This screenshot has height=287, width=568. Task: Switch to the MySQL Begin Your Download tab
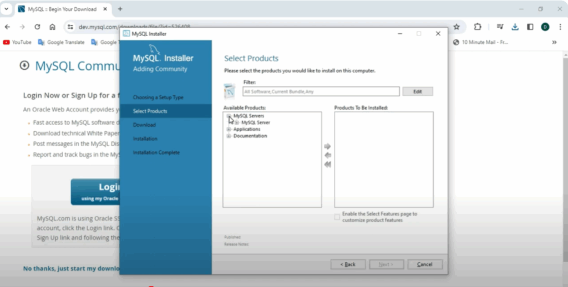point(62,9)
